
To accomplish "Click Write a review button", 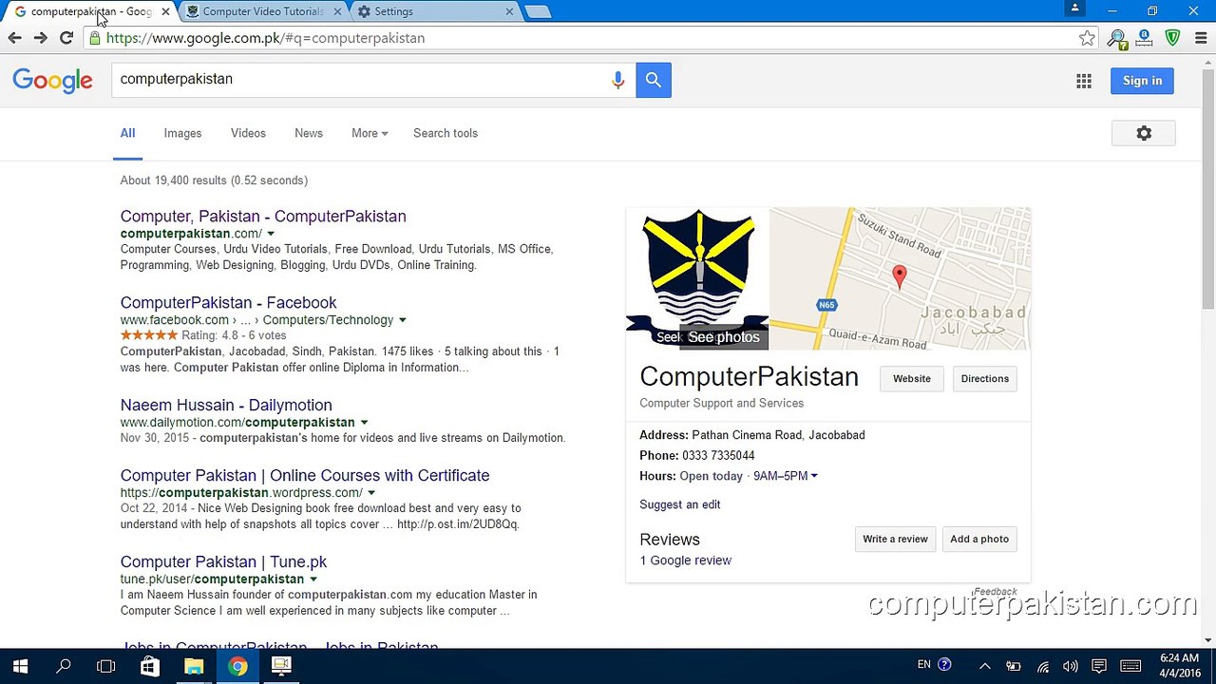I will [895, 540].
